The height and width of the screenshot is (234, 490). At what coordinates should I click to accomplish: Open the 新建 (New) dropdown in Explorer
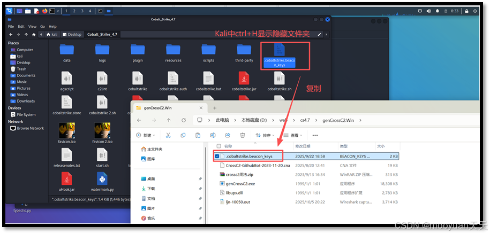tap(146, 135)
